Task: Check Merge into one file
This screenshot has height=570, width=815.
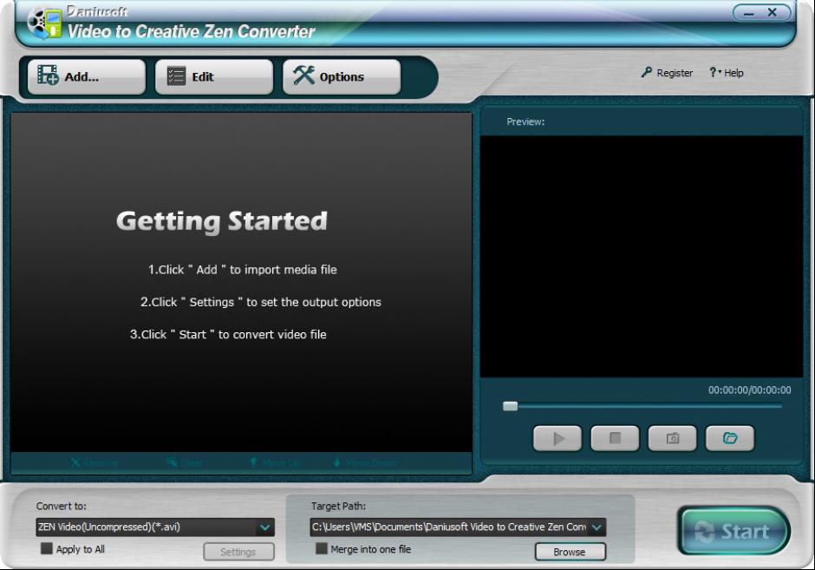Action: tap(322, 548)
